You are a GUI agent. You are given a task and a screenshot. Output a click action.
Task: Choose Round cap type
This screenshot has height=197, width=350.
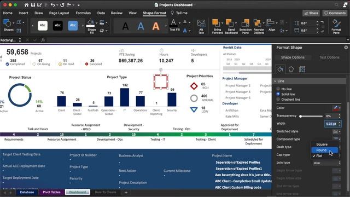click(324, 150)
